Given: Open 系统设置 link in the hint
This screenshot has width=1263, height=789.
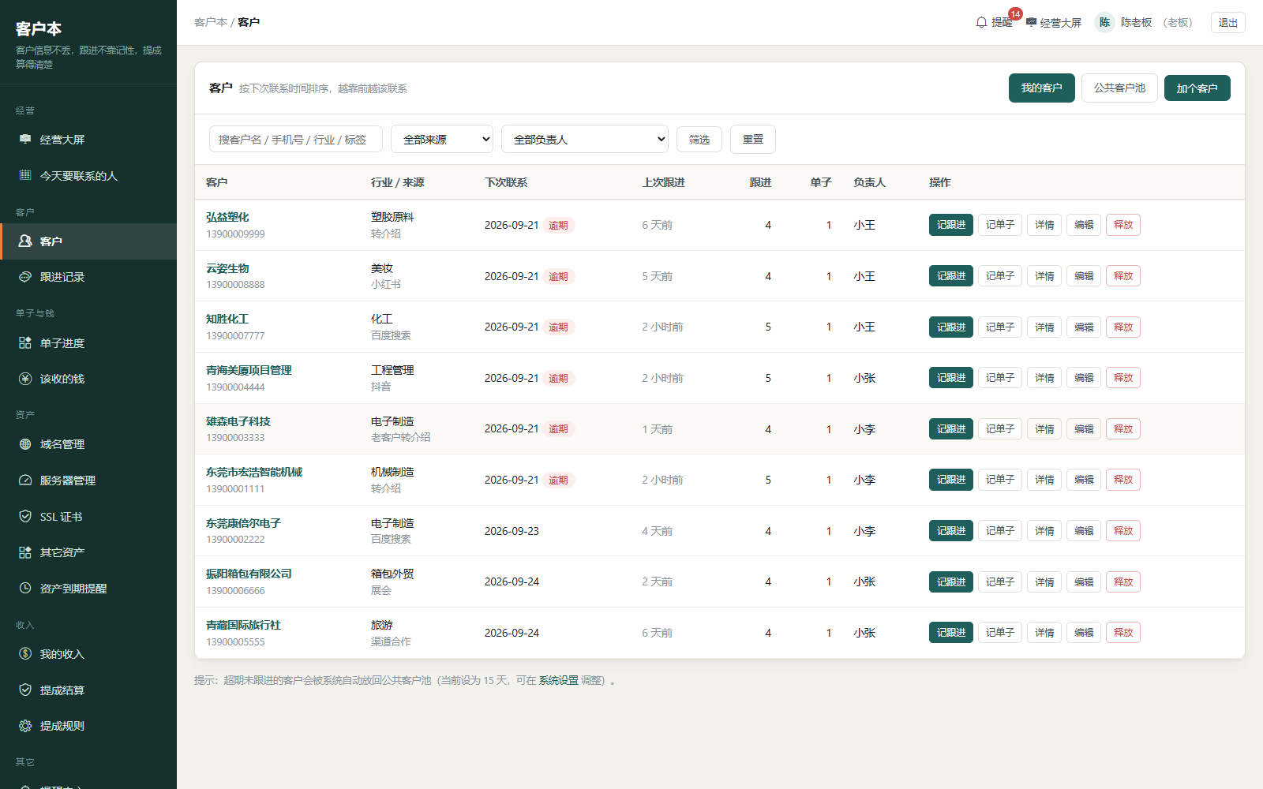Looking at the screenshot, I should pyautogui.click(x=558, y=680).
